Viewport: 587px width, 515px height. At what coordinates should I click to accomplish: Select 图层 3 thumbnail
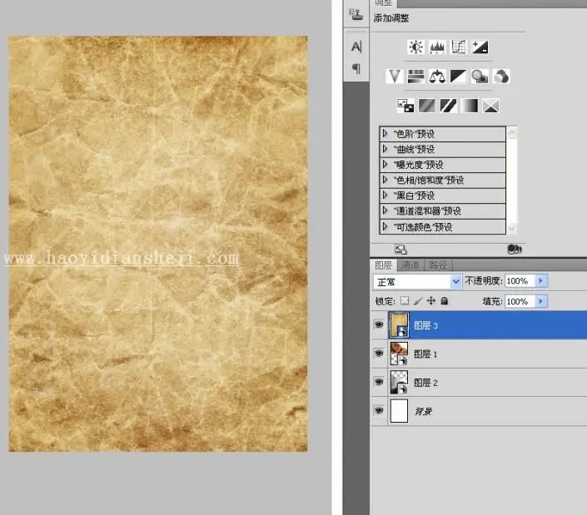click(399, 325)
